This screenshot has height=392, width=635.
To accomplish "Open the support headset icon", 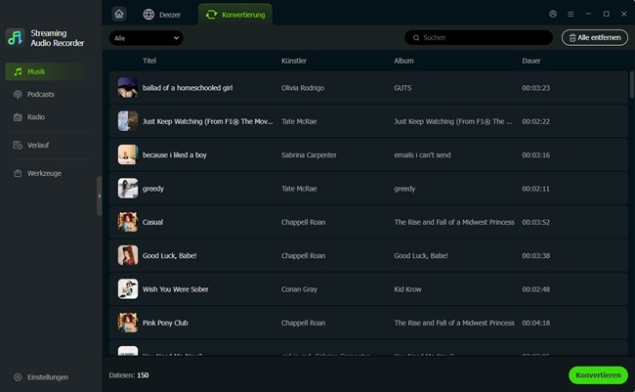I will click(553, 14).
